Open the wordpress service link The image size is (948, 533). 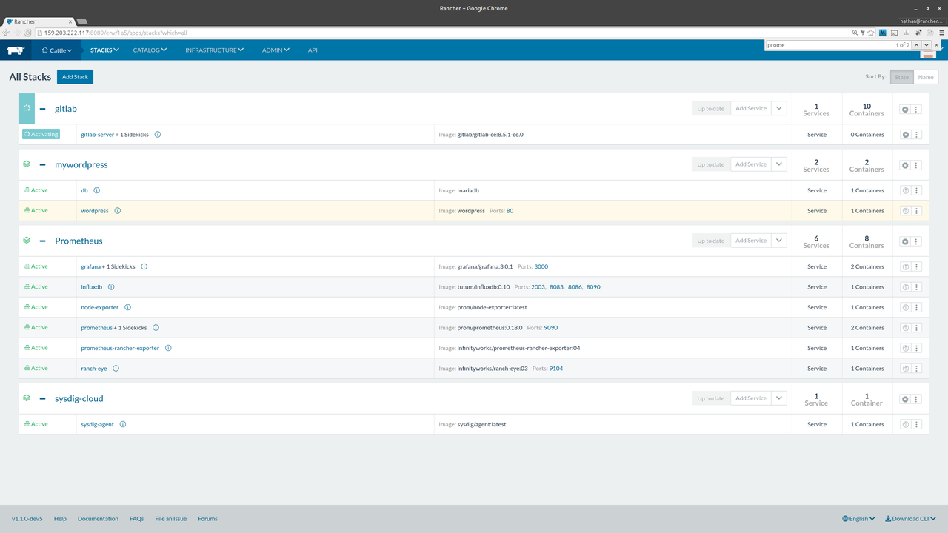pos(95,211)
